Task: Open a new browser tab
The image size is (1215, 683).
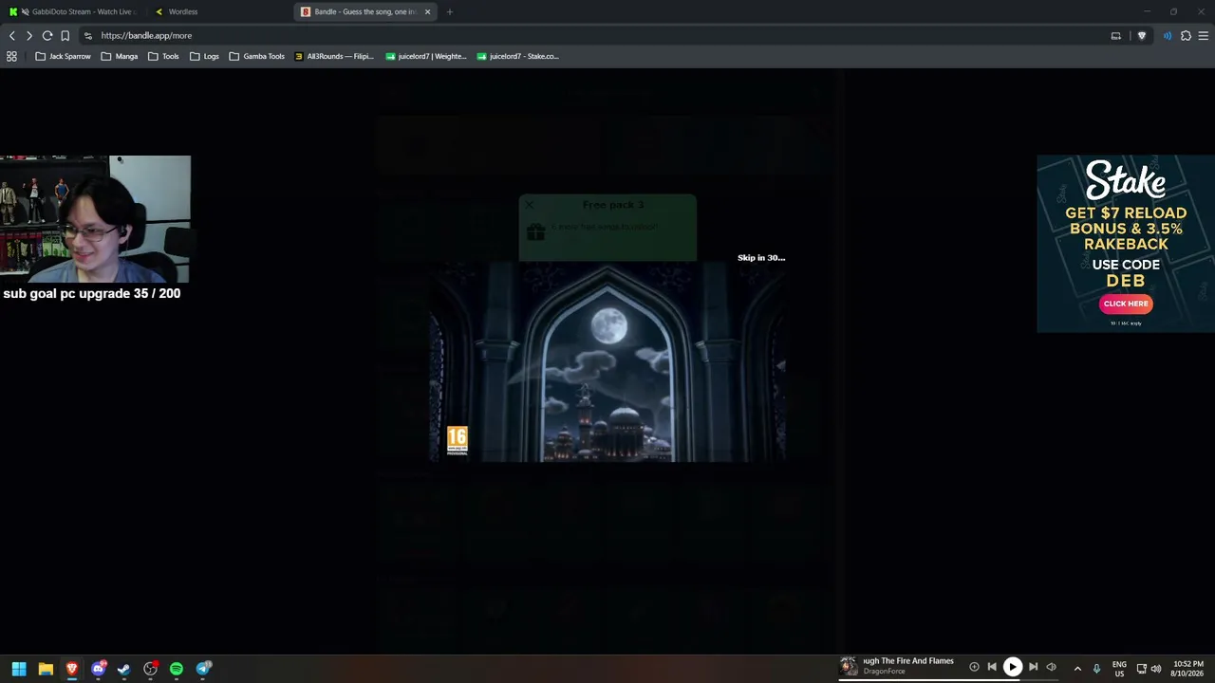Action: 450,12
